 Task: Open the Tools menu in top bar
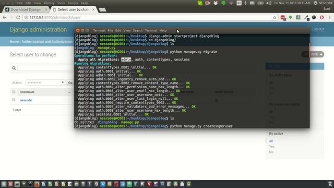coord(61,3)
